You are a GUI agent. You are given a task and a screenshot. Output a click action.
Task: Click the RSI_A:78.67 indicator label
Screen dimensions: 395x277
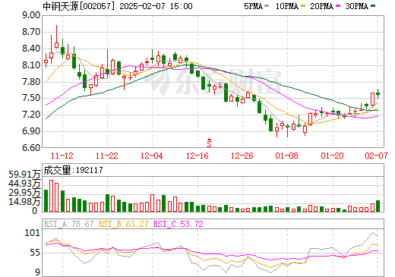[x=68, y=224]
